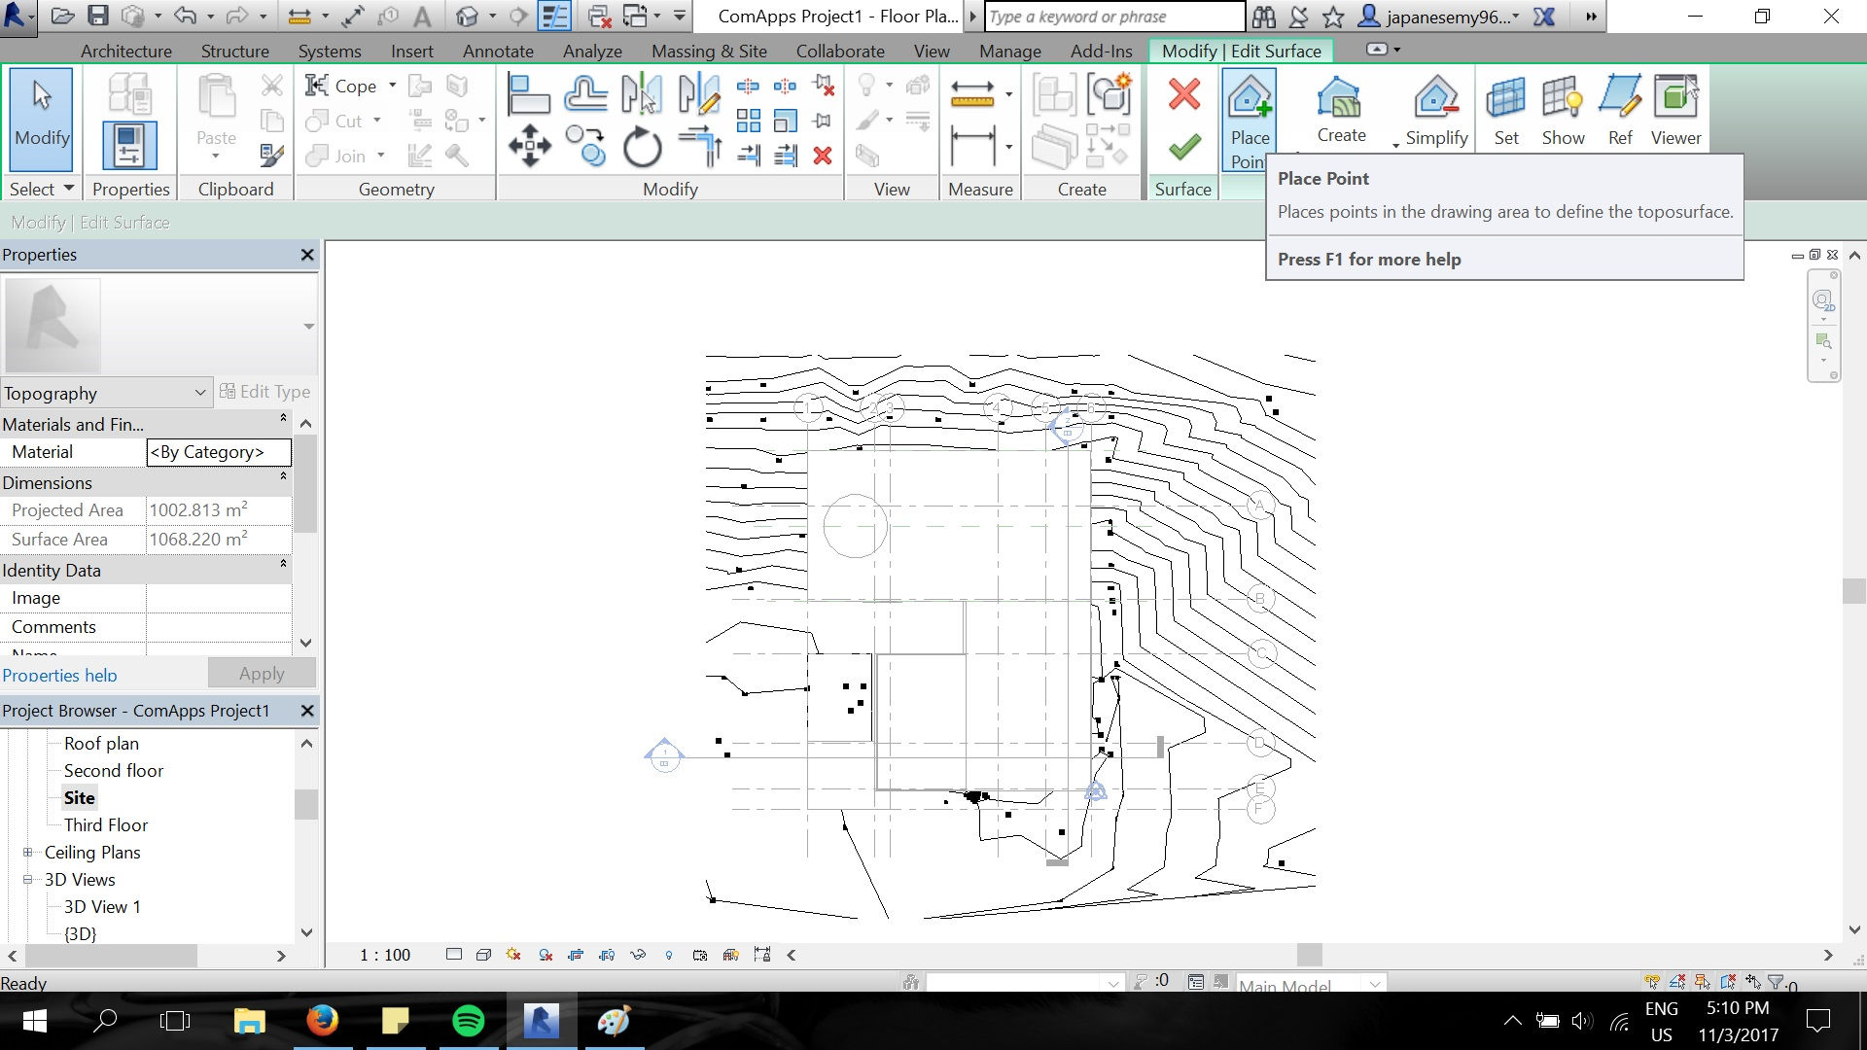Screen dimensions: 1867x1050
Task: Click the Properties help link
Action: (x=59, y=675)
